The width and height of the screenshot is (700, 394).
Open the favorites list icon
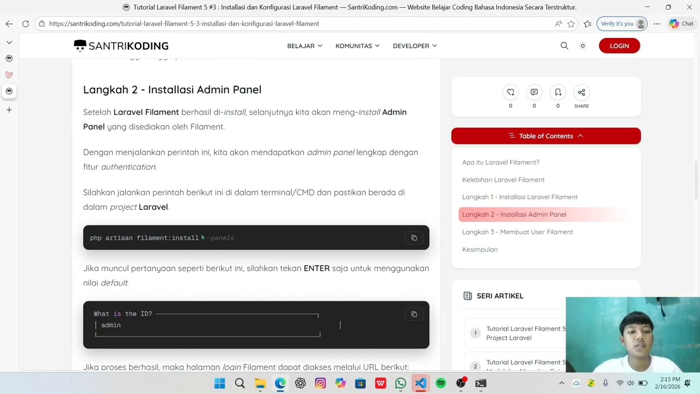tap(587, 24)
